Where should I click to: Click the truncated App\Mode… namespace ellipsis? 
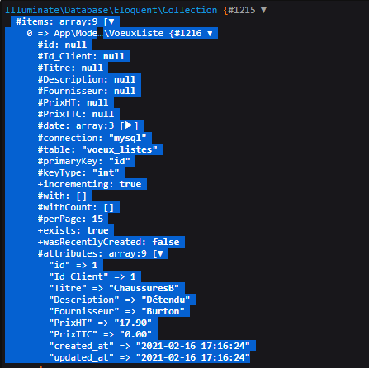point(100,33)
